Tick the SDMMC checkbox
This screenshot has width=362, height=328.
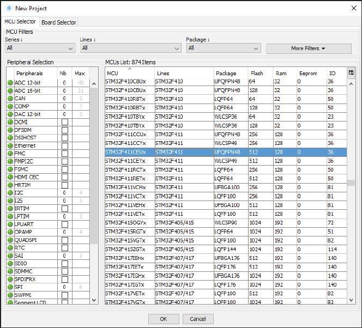pyautogui.click(x=65, y=271)
